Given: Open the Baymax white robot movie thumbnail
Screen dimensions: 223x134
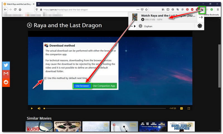Looking at the screenshot, I should pos(124,126).
